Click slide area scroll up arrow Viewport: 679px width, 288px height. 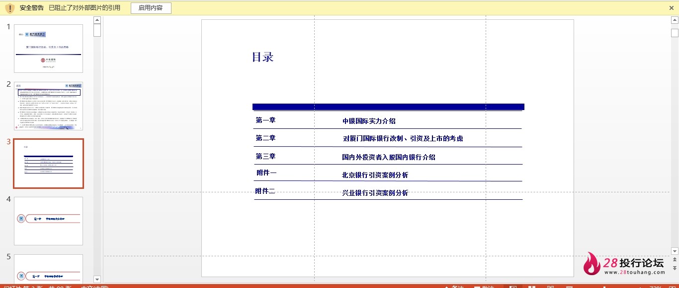(675, 20)
